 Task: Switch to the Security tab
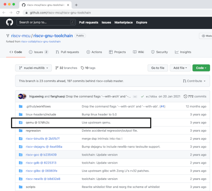coord(160,52)
